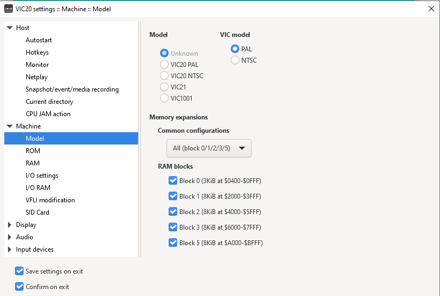Viewport: 440px width, 296px height.
Task: Open Snapshot/event/media recording settings
Action: point(71,89)
